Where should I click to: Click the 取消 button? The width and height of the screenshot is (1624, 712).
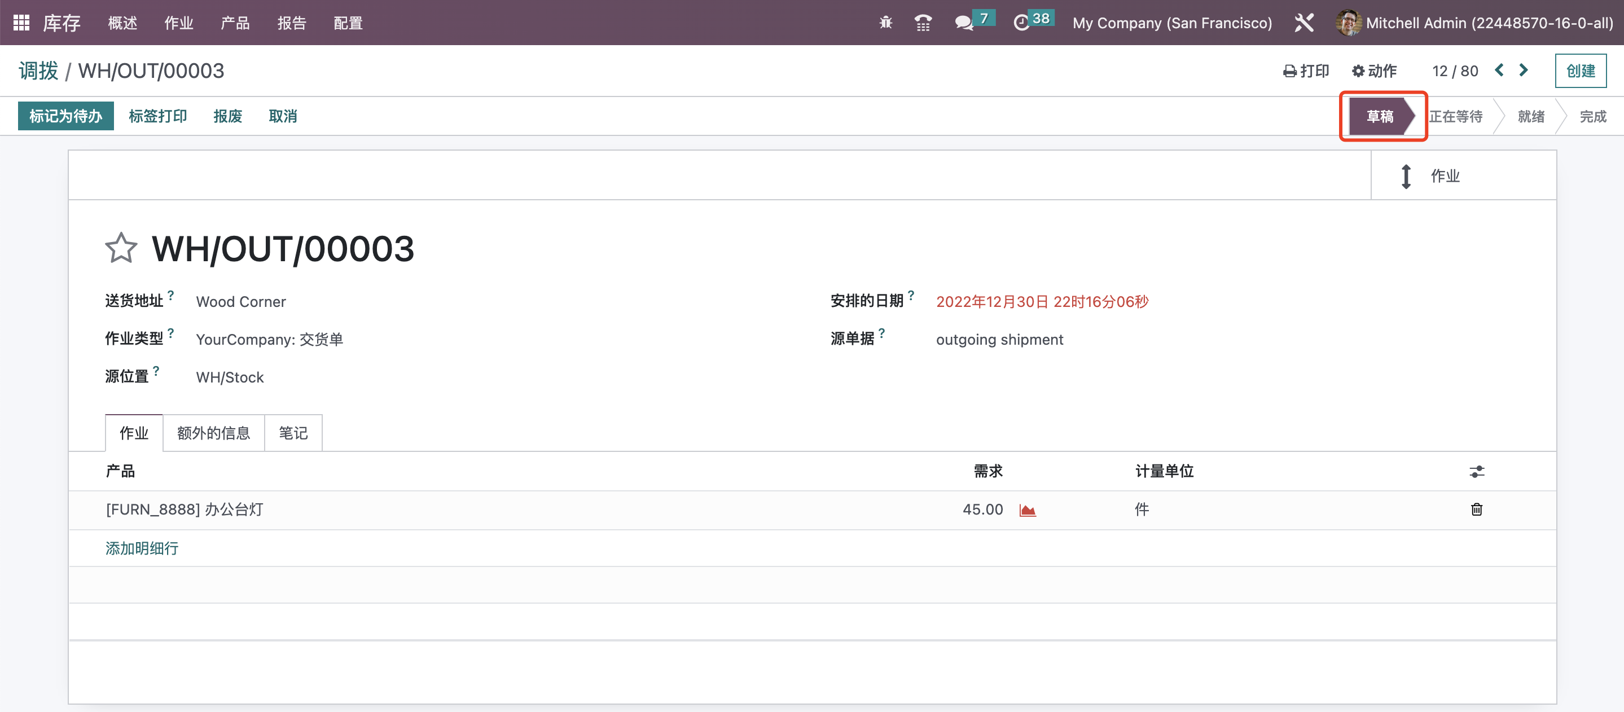click(283, 116)
